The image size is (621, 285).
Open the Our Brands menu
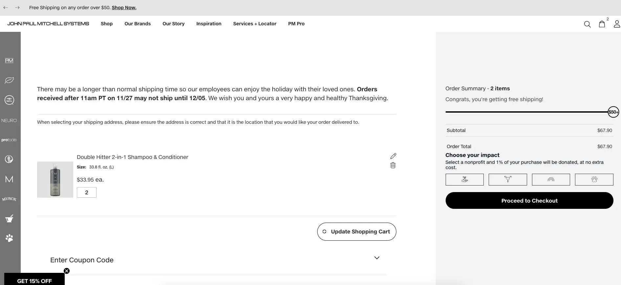(138, 24)
